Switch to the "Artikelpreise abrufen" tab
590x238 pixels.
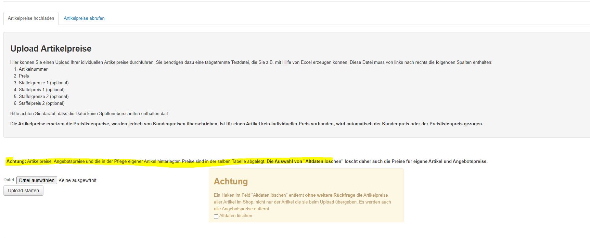coord(84,18)
